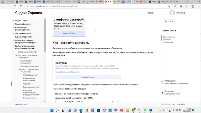Open Microsoft Store on the taskbar

pyautogui.click(x=98, y=110)
